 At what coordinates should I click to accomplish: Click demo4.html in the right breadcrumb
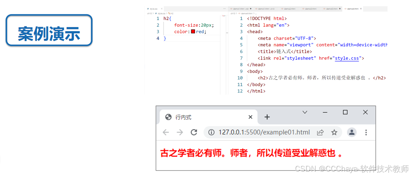(246, 13)
